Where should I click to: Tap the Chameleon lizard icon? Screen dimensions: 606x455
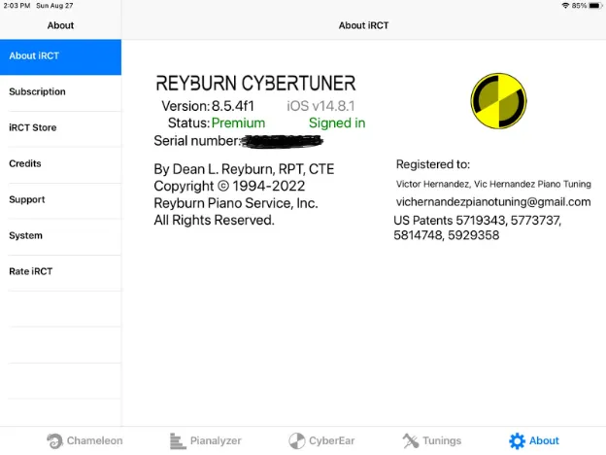tap(55, 440)
